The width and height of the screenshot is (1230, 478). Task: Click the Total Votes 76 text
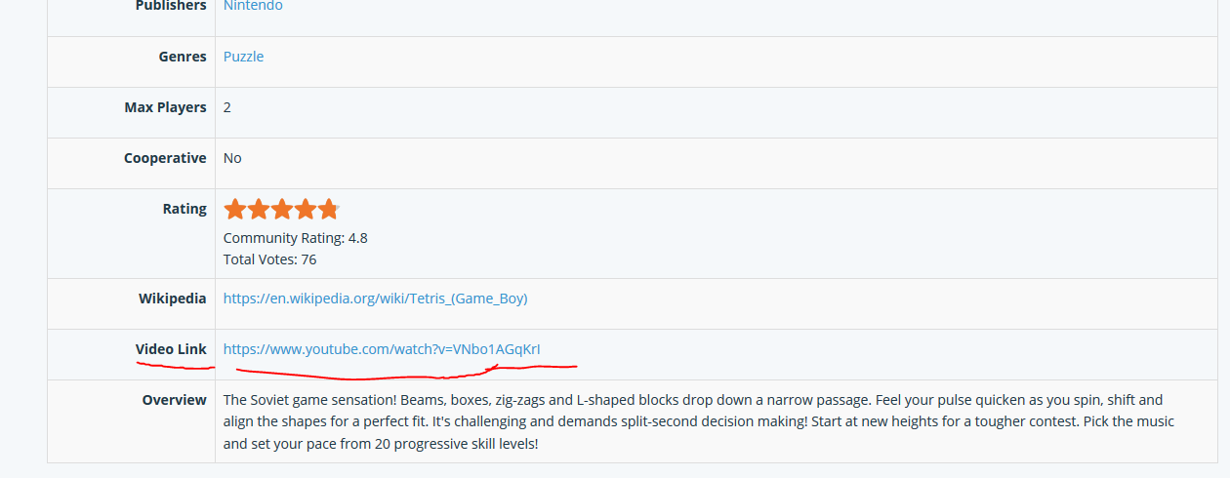click(269, 259)
